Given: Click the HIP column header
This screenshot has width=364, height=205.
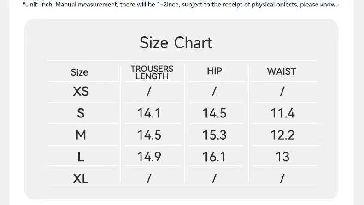Looking at the screenshot, I should click(215, 71).
